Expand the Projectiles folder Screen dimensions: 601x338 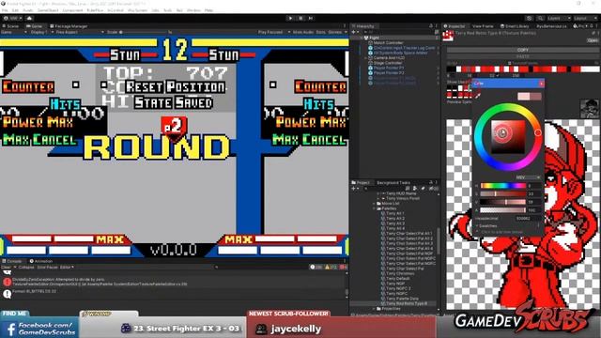(x=375, y=309)
